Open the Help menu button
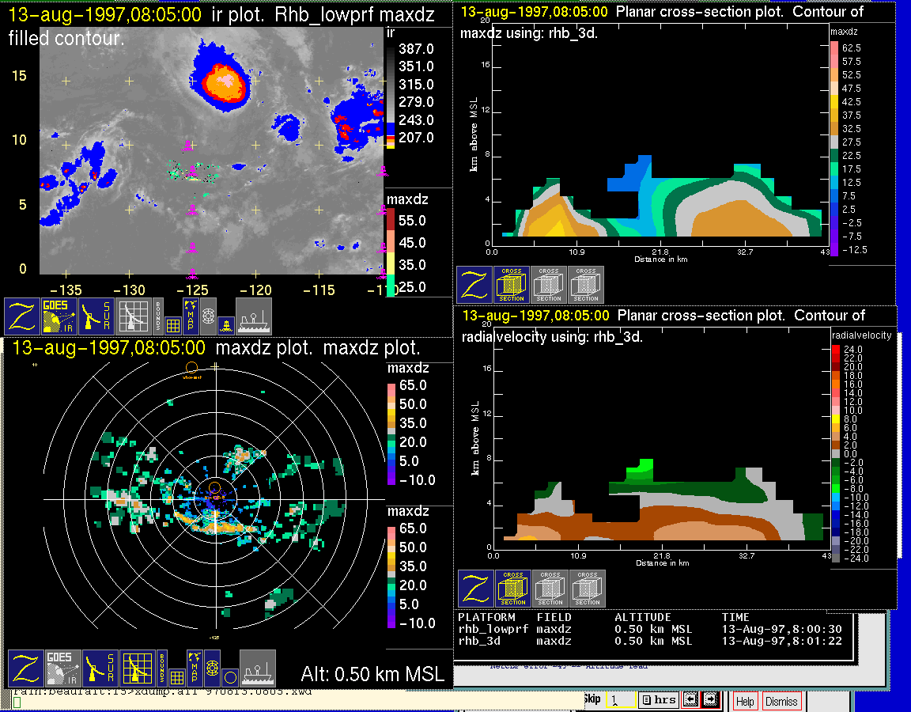Image resolution: width=911 pixels, height=712 pixels. [745, 701]
